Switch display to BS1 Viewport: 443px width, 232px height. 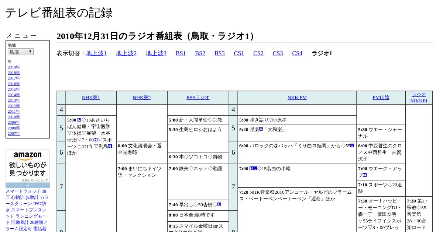pos(181,53)
